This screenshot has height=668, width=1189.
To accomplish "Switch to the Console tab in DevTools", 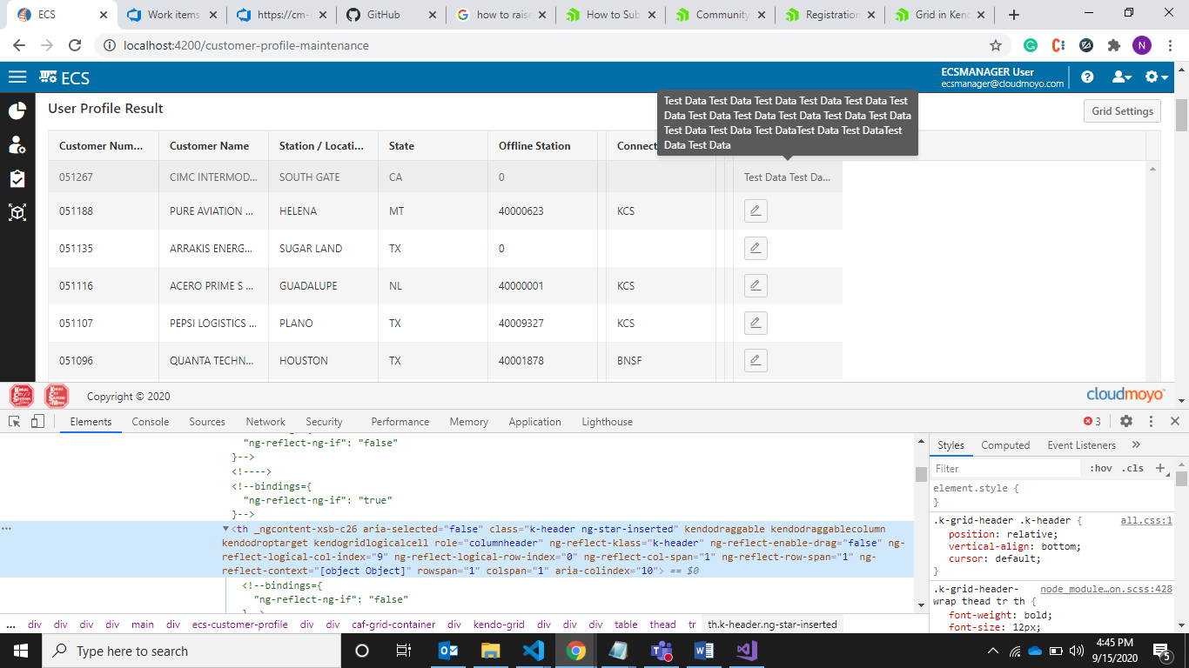I will [x=151, y=422].
